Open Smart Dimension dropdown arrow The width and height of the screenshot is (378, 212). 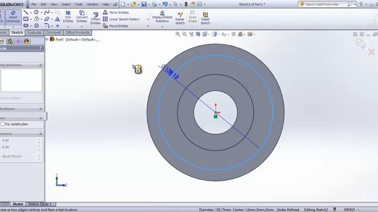tap(13, 26)
